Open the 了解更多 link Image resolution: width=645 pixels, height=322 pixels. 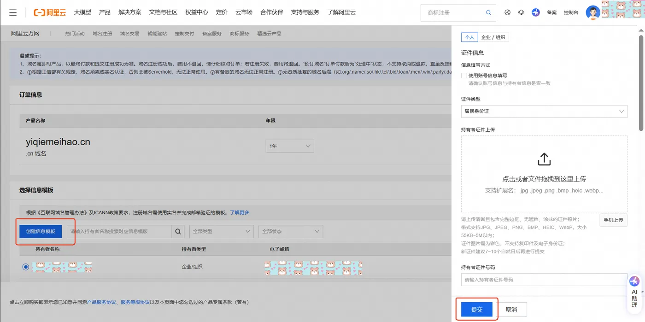(240, 213)
